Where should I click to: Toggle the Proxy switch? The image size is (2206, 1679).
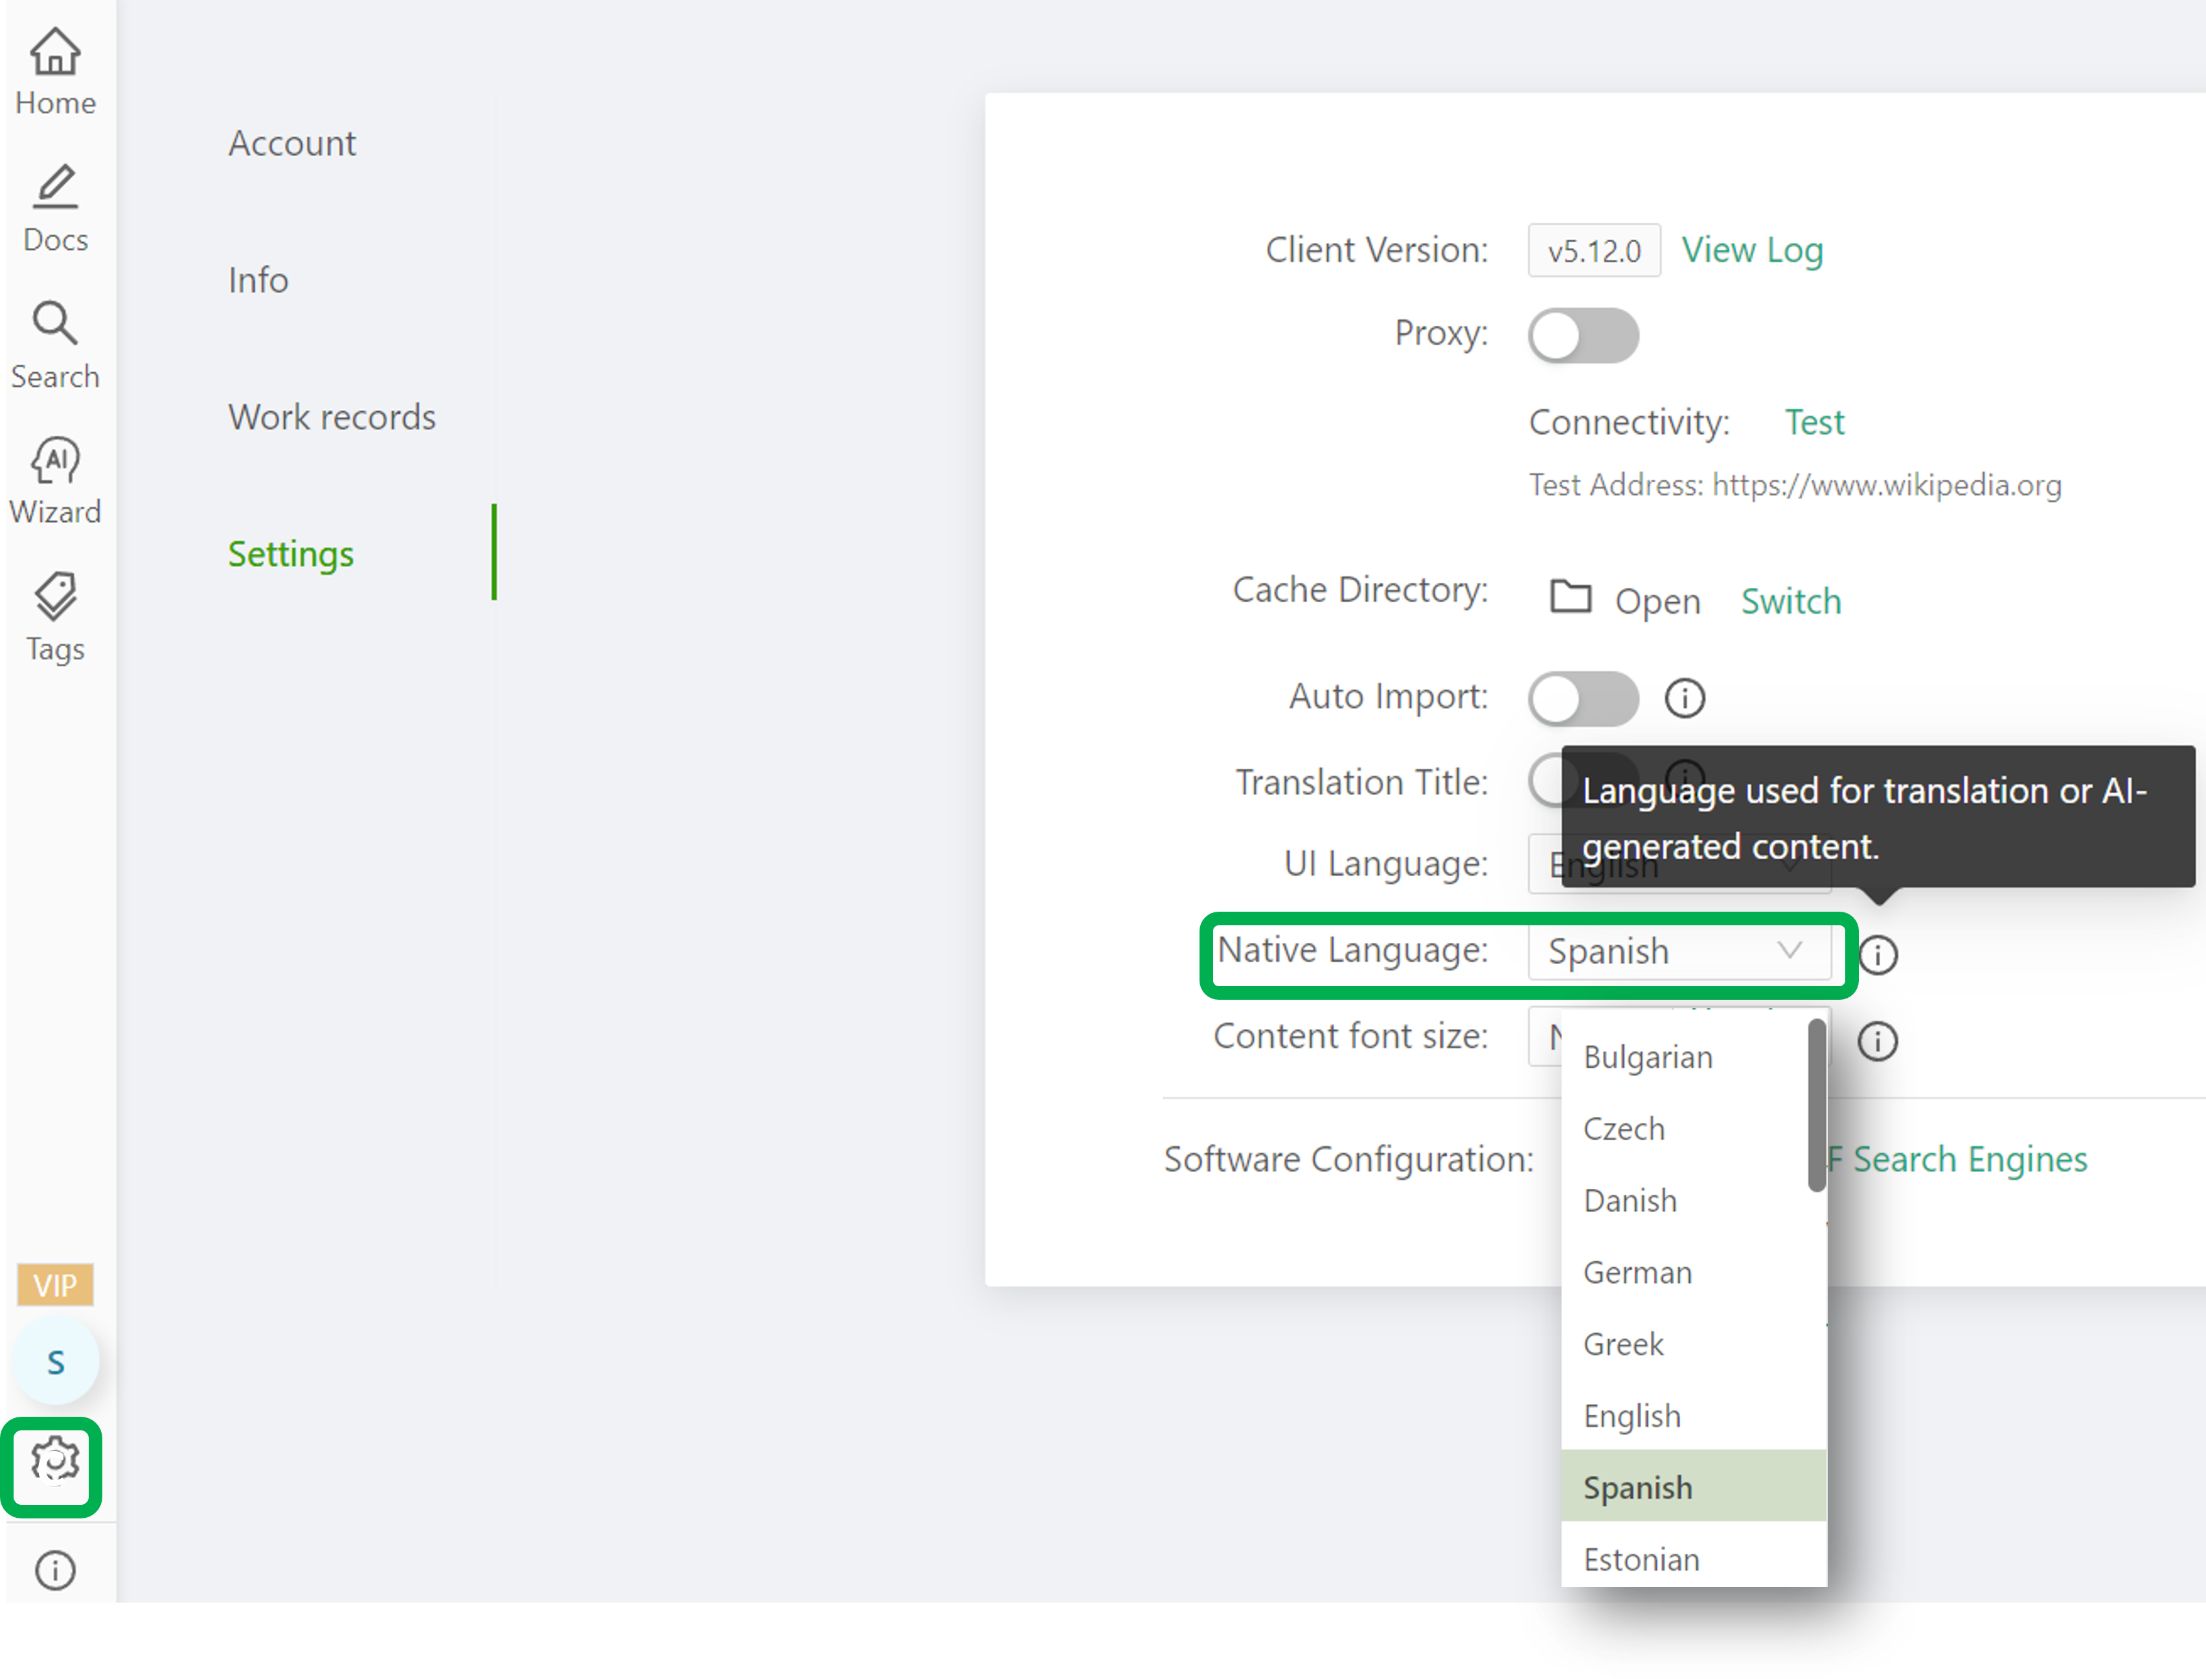coord(1584,336)
